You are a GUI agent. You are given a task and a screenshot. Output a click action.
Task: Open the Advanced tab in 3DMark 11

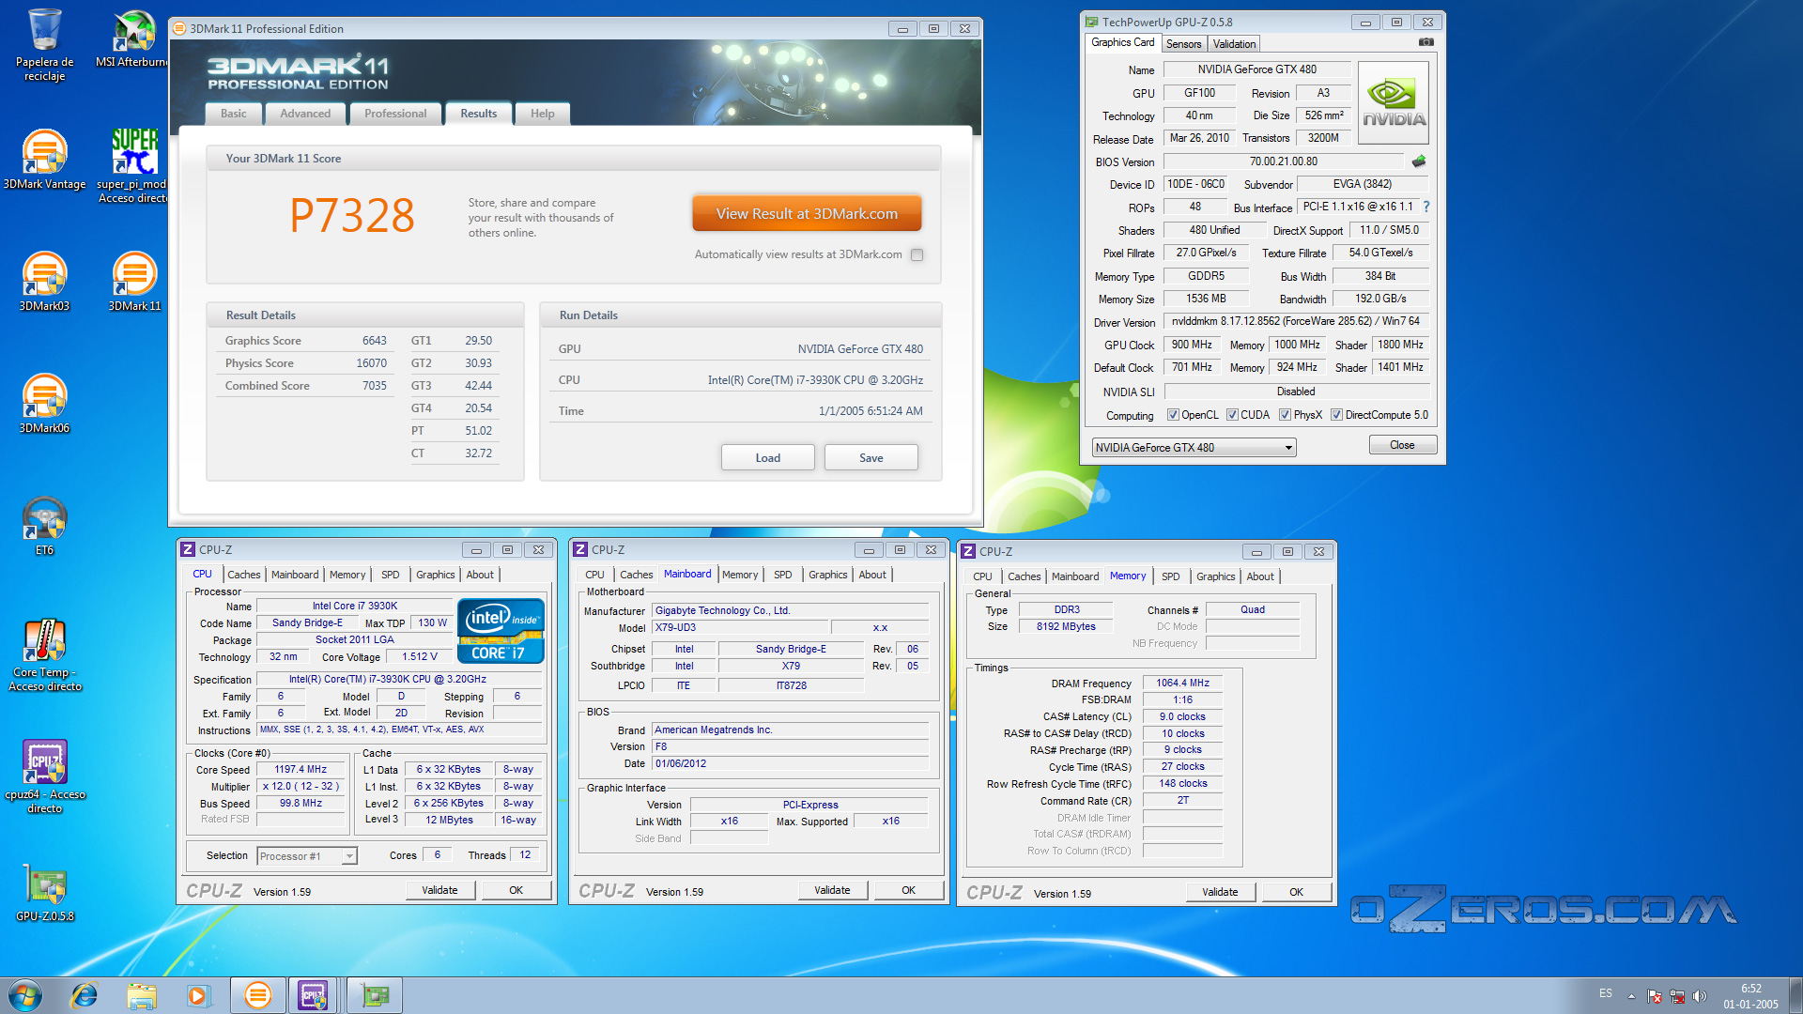pos(305,114)
